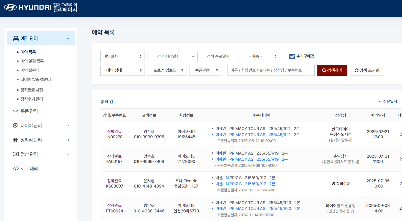Open the 포토앱 업로드 dropdown
Screen dimensions: 402x221
(x=167, y=70)
